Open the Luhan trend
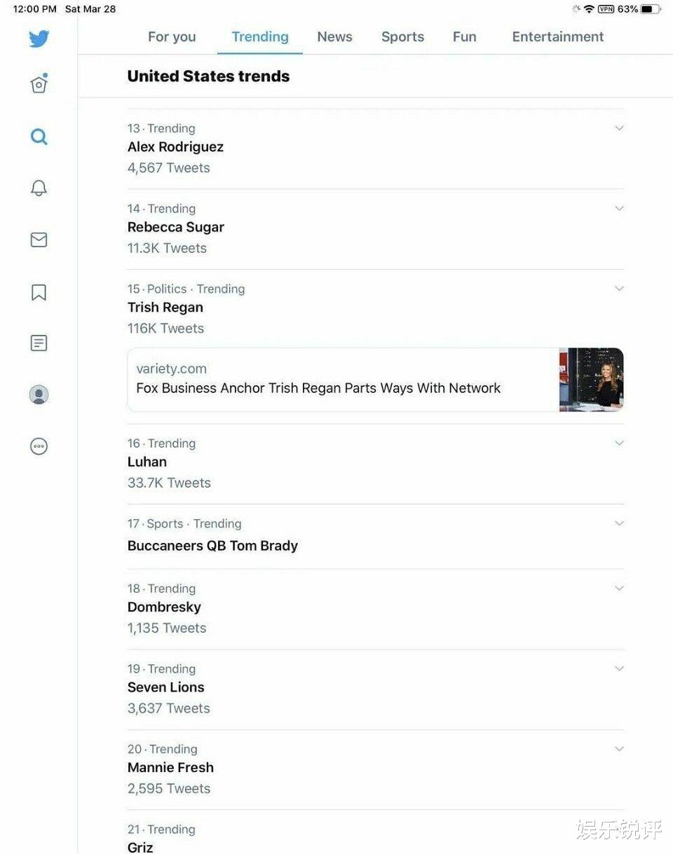The height and width of the screenshot is (854, 673). tap(147, 462)
